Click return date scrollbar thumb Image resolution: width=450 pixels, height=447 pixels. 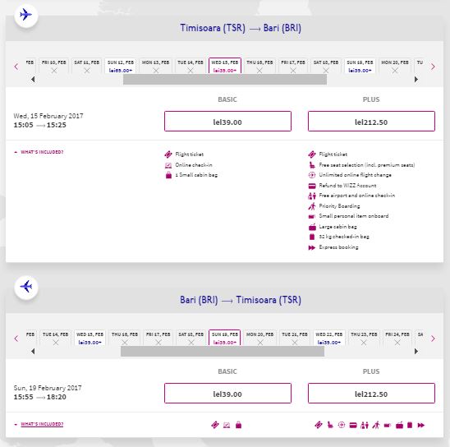(x=223, y=351)
